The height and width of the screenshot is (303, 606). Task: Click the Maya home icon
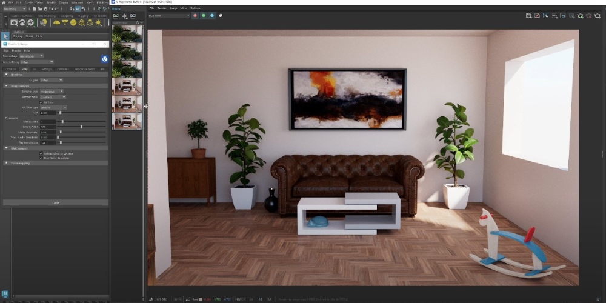[x=4, y=2]
